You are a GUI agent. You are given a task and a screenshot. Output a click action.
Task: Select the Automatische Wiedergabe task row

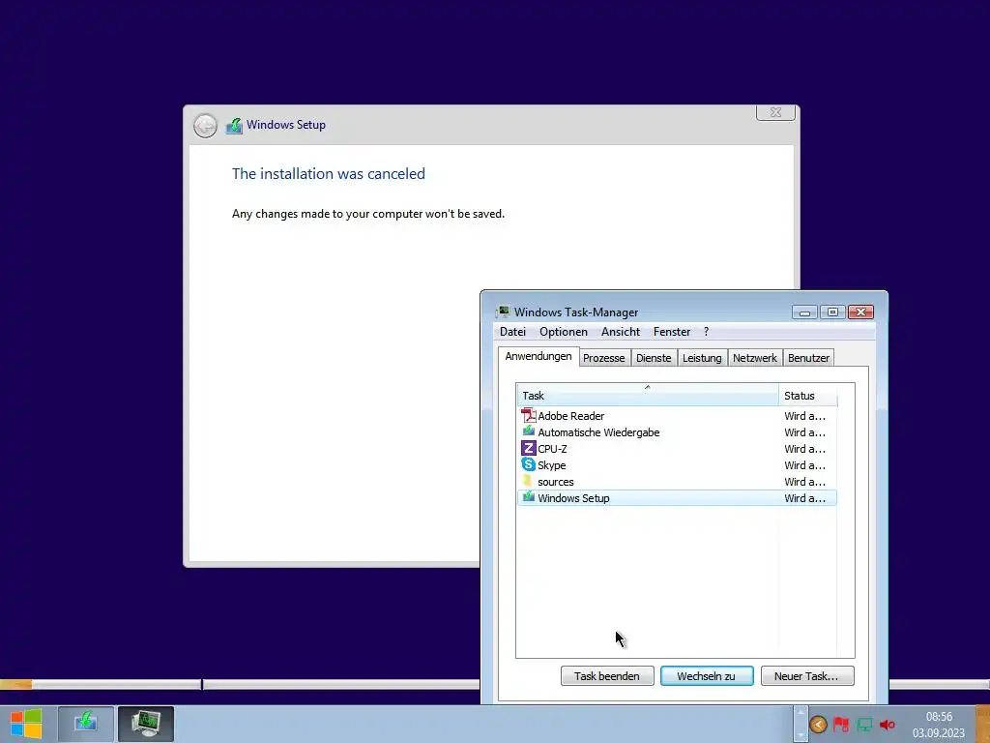pos(677,432)
